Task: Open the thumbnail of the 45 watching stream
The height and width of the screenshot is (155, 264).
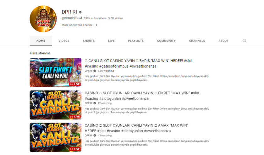Action: (x=56, y=137)
